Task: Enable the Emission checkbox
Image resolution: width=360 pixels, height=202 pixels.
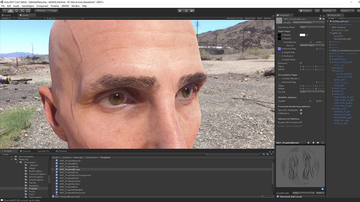Action: pos(301,63)
